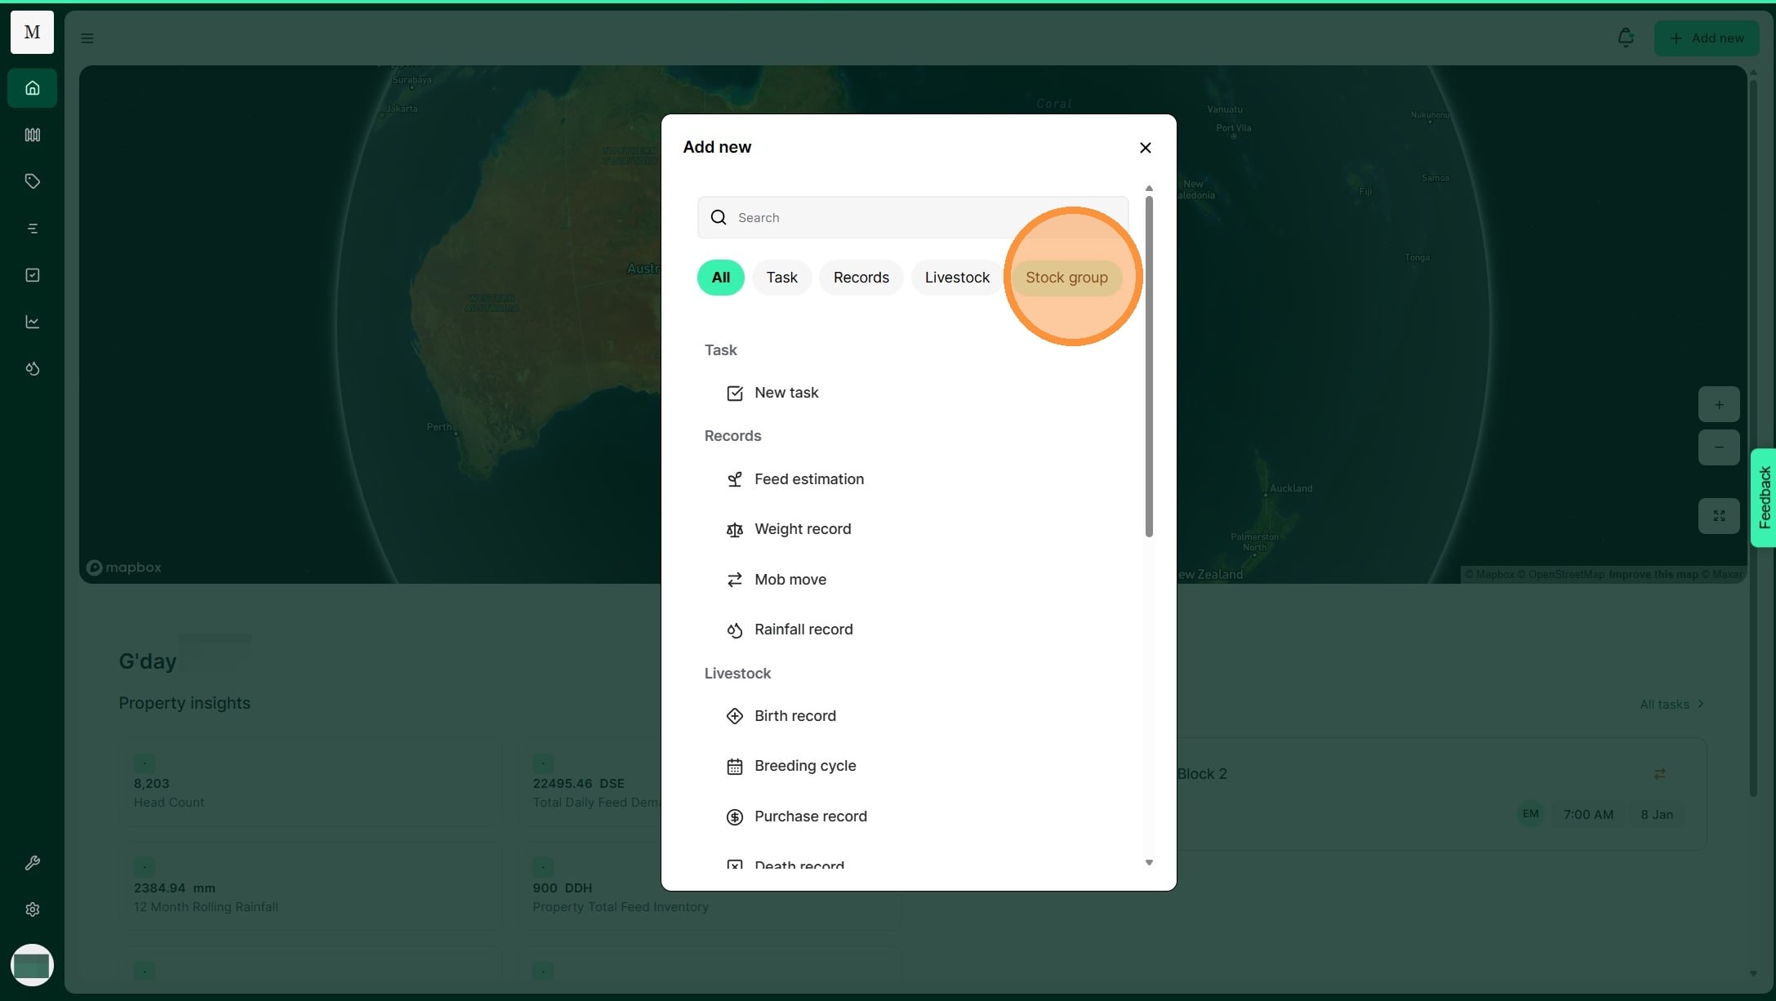Choose New task from the list
The width and height of the screenshot is (1776, 1001).
(786, 393)
